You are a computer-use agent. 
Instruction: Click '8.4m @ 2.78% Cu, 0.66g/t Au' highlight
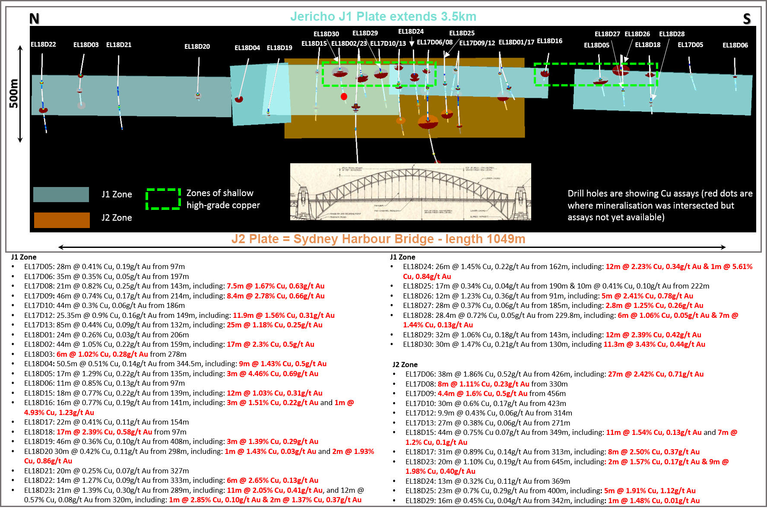coord(276,296)
